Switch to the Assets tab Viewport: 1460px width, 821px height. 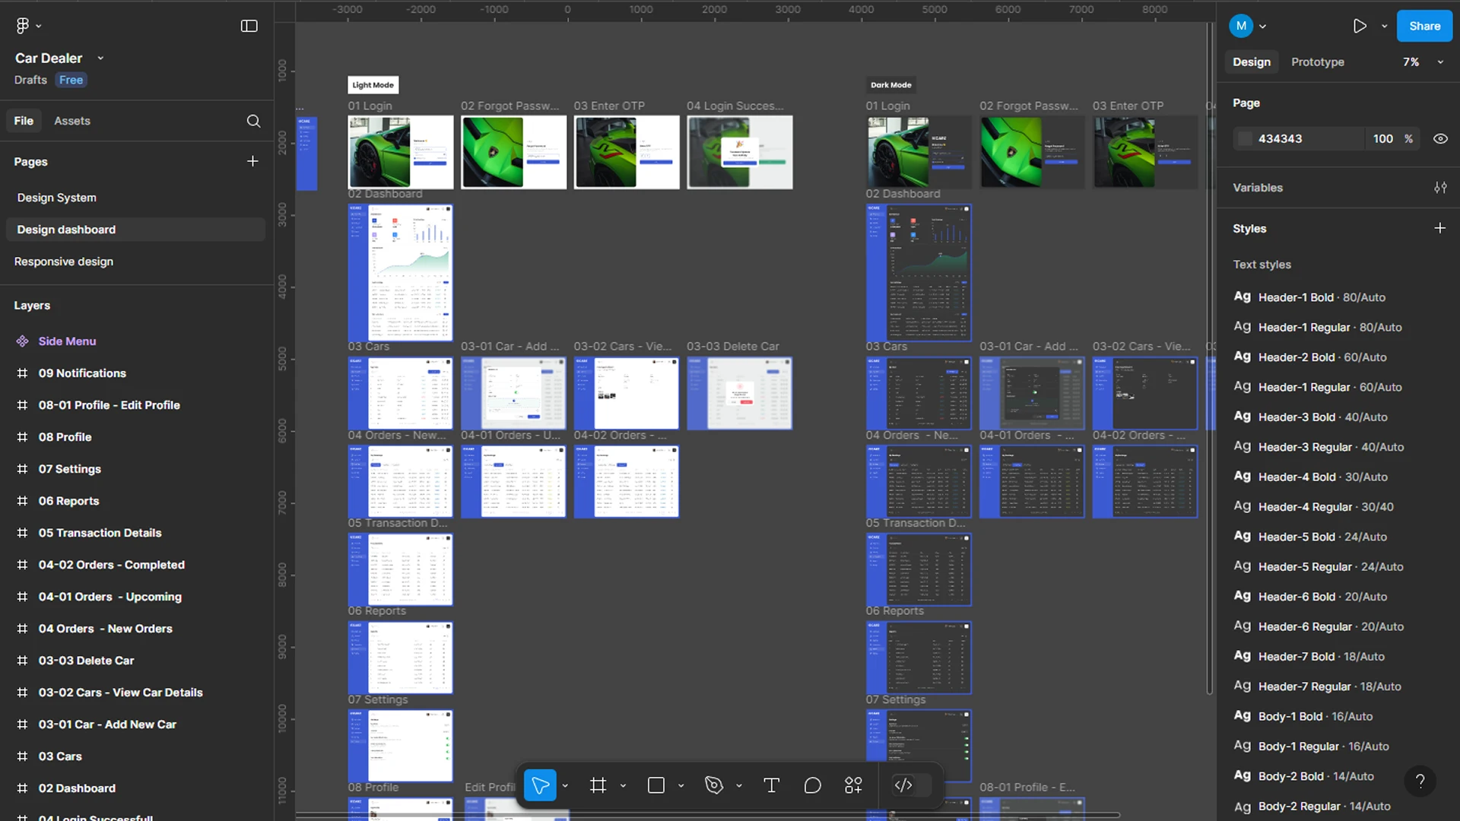(71, 121)
